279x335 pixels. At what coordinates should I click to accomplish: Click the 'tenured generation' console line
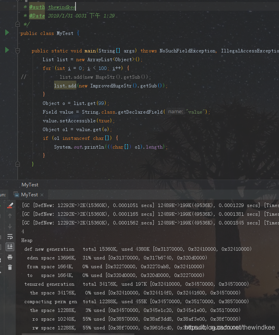136,284
